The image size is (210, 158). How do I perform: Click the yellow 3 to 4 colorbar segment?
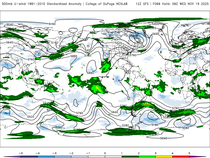coord(164,157)
